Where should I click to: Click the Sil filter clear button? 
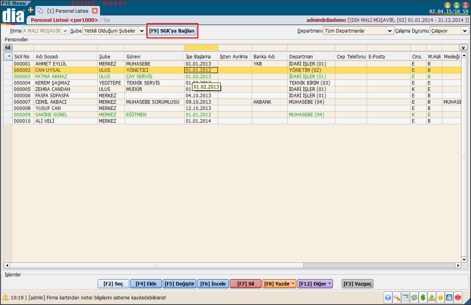tap(8, 48)
